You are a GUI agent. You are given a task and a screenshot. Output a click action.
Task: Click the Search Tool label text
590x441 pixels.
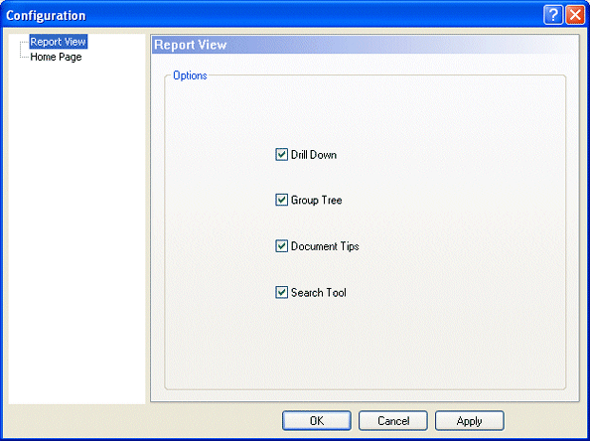[x=318, y=293]
